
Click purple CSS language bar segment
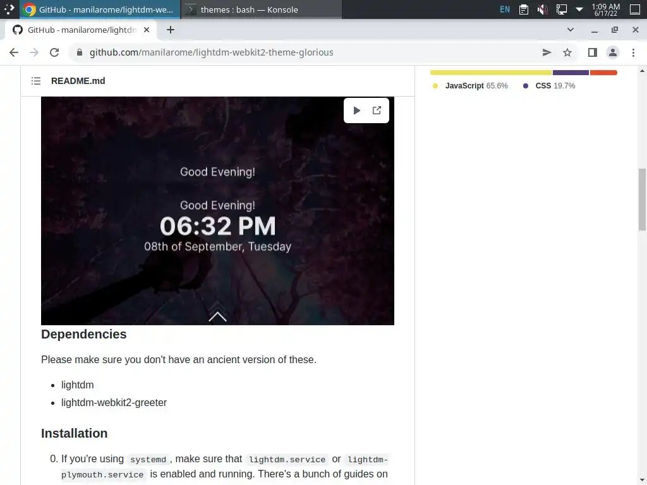(571, 73)
